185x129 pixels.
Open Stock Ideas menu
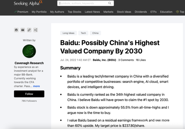coord(124,12)
